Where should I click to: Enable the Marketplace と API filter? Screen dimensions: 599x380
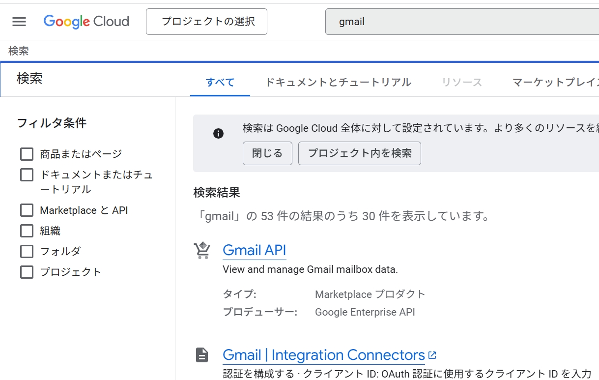(x=27, y=210)
